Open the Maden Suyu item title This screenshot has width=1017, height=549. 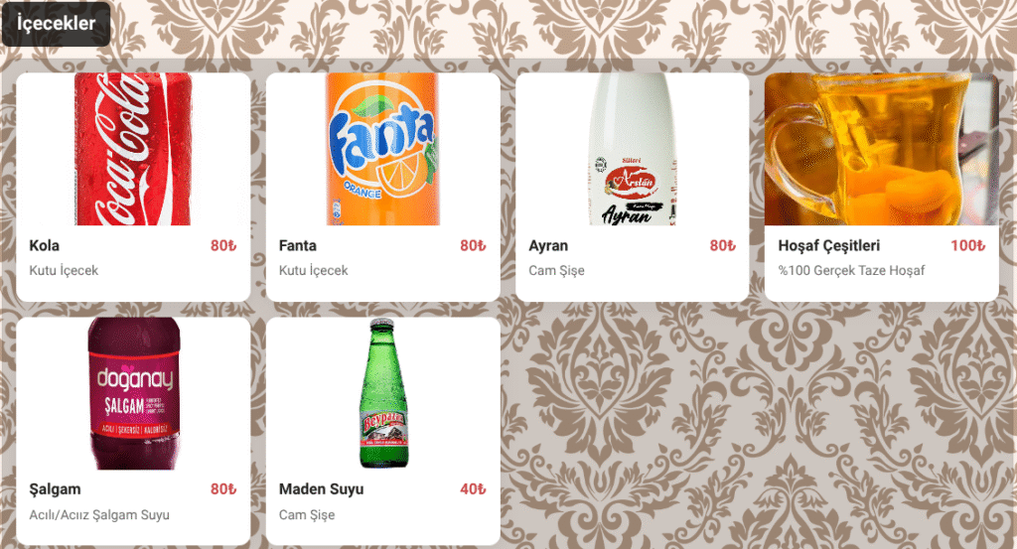[321, 489]
